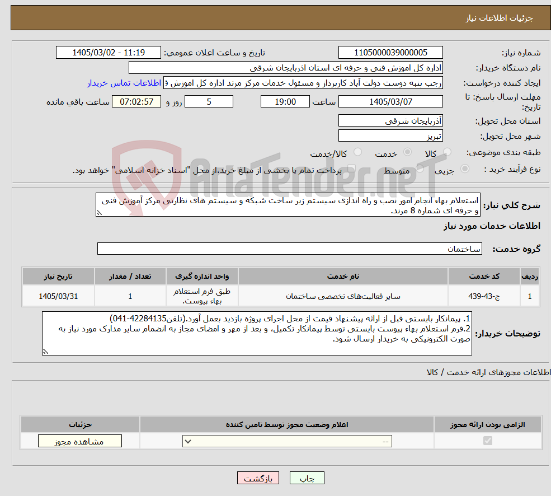The height and width of the screenshot is (496, 551).
Task: Select the کالا radio button
Action: point(447,152)
